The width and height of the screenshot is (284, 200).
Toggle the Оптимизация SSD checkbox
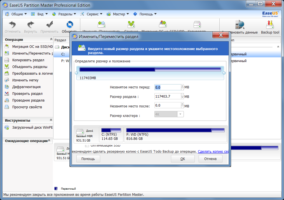pos(87,145)
